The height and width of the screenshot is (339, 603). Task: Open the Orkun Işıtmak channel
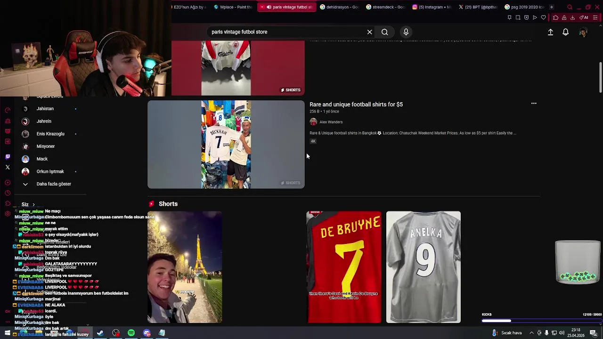point(50,171)
